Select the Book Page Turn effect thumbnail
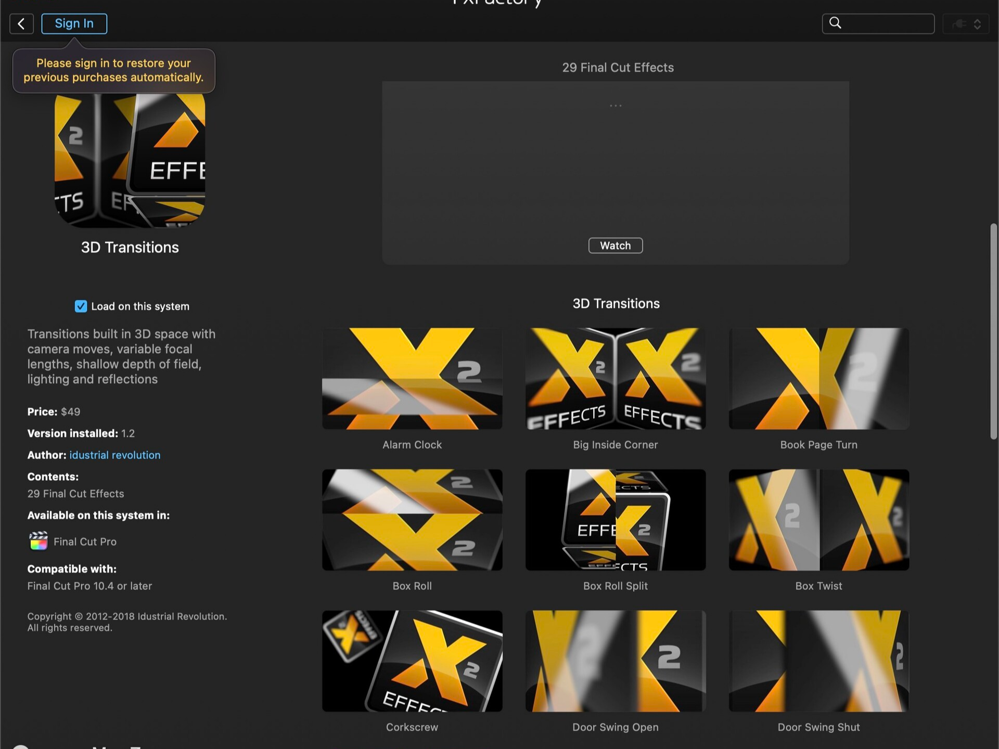This screenshot has height=749, width=999. tap(818, 378)
